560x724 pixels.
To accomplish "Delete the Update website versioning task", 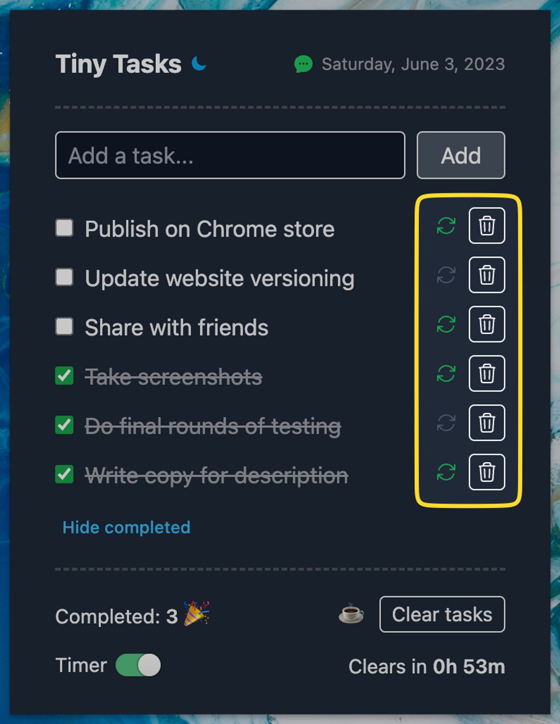I will click(x=487, y=276).
